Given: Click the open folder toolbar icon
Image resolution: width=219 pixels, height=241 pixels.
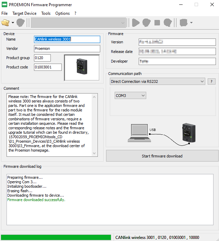Looking at the screenshot, I should (x=5, y=23).
